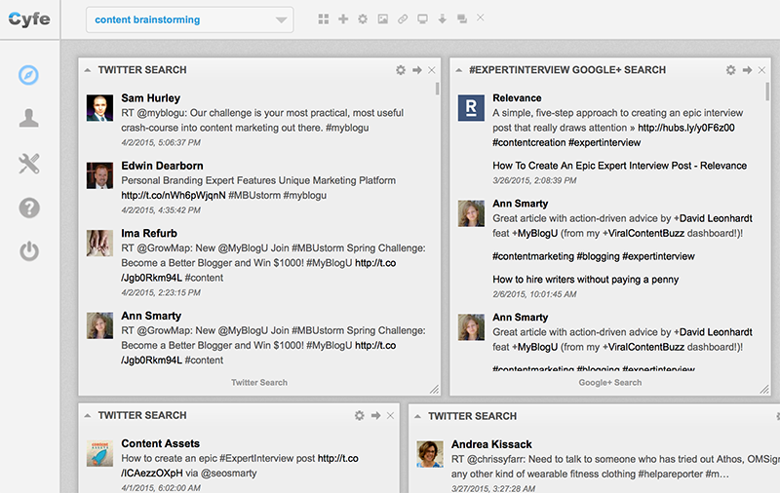Open the help question mark icon
Image resolution: width=780 pixels, height=493 pixels.
29,208
